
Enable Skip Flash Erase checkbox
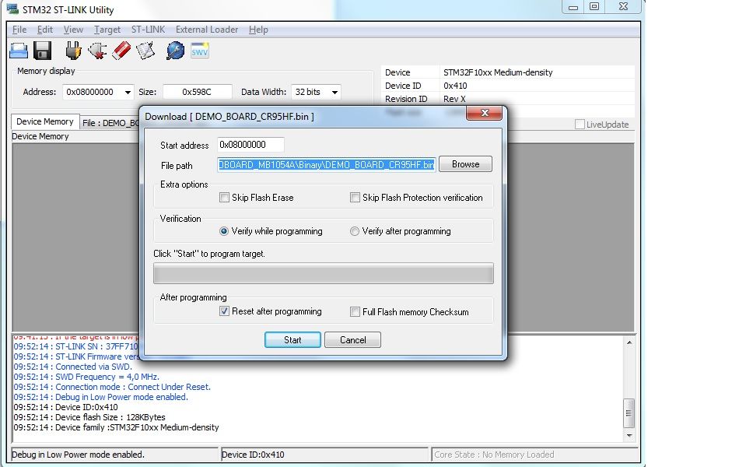click(224, 198)
